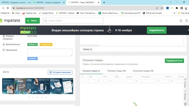Image resolution: width=189 pixels, height=106 pixels.
Task: Open the Ozon bookmark
Action: point(86,13)
